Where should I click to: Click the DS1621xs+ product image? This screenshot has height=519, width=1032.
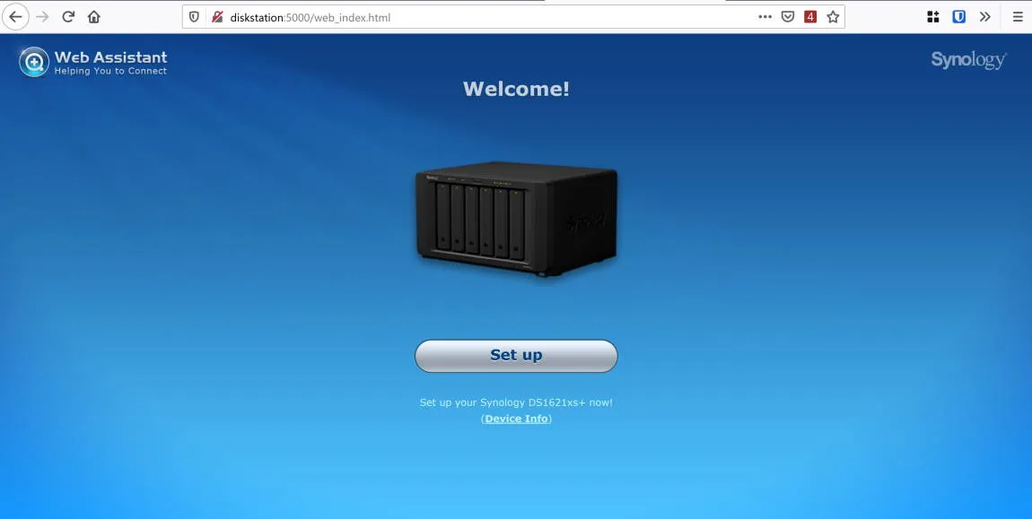(515, 218)
